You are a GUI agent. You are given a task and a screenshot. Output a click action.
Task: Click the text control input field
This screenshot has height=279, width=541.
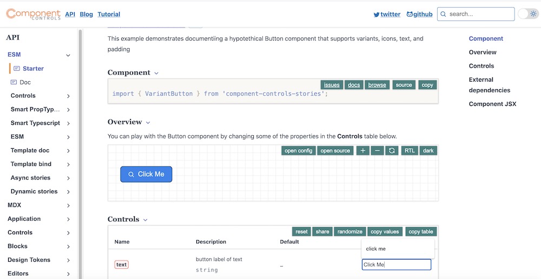(396, 264)
